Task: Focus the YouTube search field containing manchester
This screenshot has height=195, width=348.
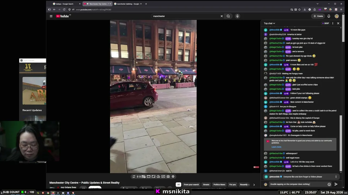Action: (186, 16)
